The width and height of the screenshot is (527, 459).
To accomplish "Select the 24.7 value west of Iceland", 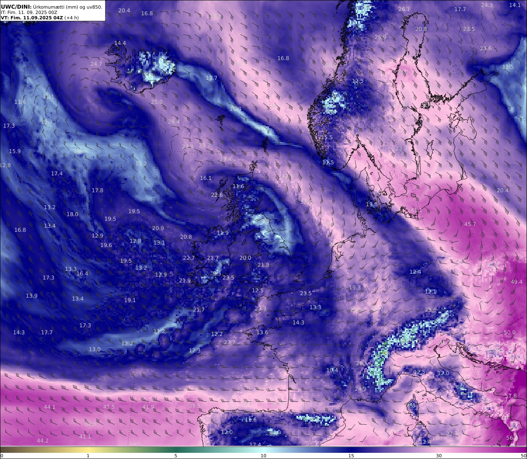I will tap(96, 64).
